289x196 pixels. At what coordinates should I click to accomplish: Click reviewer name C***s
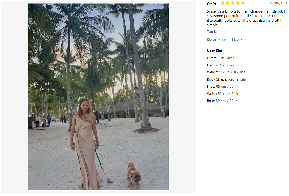coord(211,4)
